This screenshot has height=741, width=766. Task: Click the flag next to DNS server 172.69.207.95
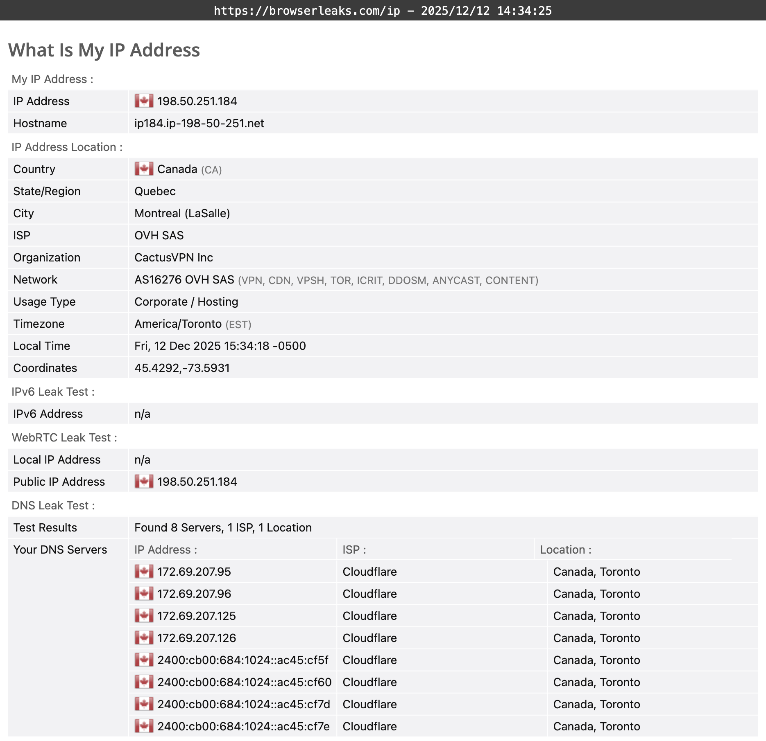click(x=144, y=572)
